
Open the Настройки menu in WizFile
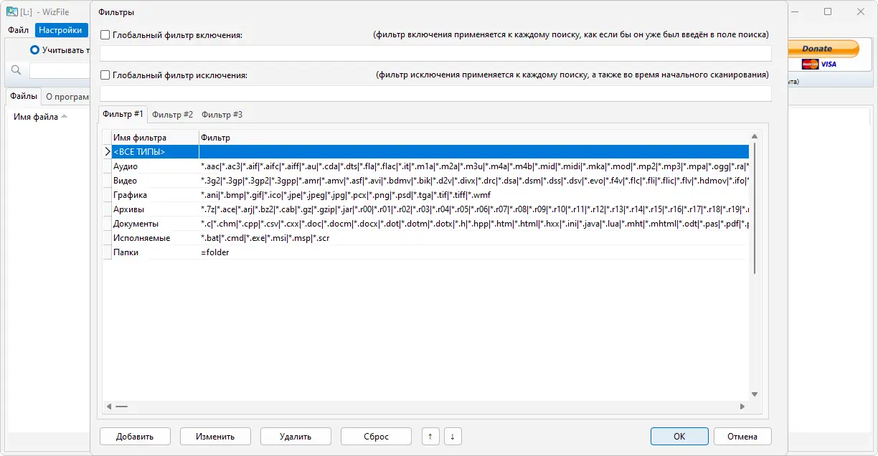pyautogui.click(x=60, y=30)
